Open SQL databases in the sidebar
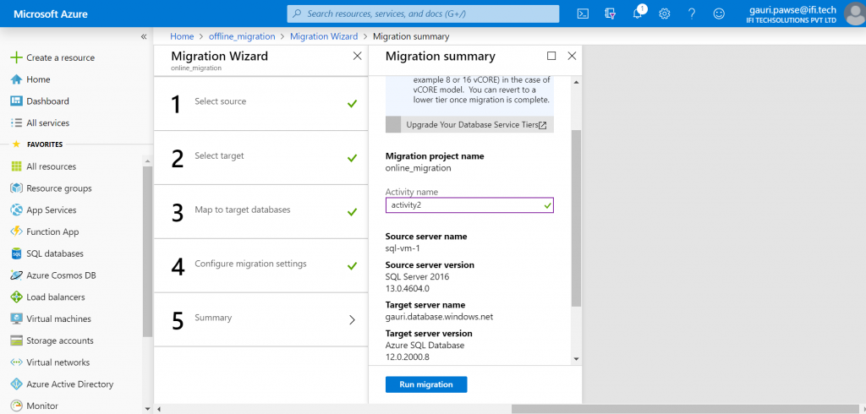866x414 pixels. 55,254
